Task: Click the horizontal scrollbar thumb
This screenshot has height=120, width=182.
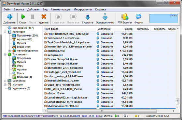Action: point(102,111)
